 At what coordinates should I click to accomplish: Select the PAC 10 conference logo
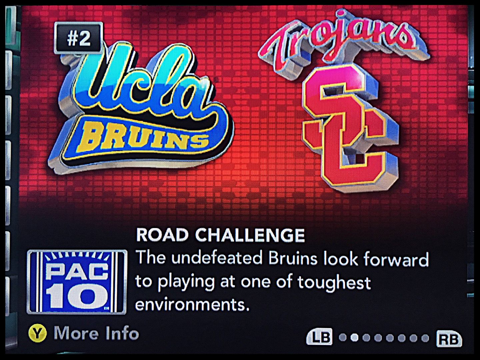pos(77,282)
